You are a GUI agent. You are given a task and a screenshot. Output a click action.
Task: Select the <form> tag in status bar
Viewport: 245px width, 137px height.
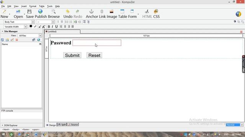click(x=26, y=129)
